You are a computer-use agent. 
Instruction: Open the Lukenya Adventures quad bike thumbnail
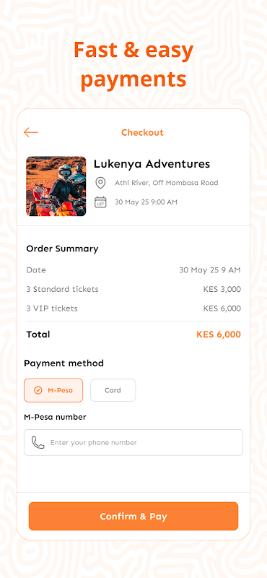point(56,186)
